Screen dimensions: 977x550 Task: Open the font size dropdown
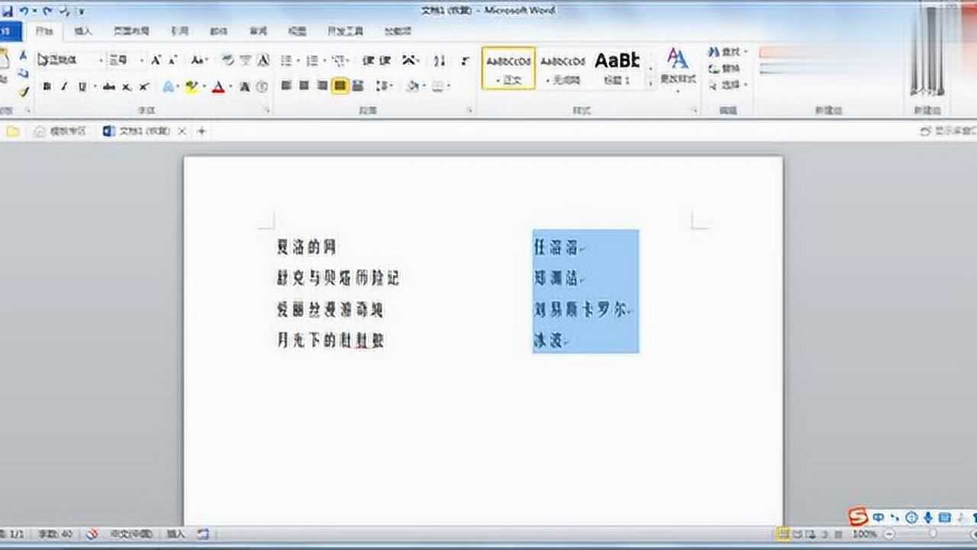click(142, 60)
